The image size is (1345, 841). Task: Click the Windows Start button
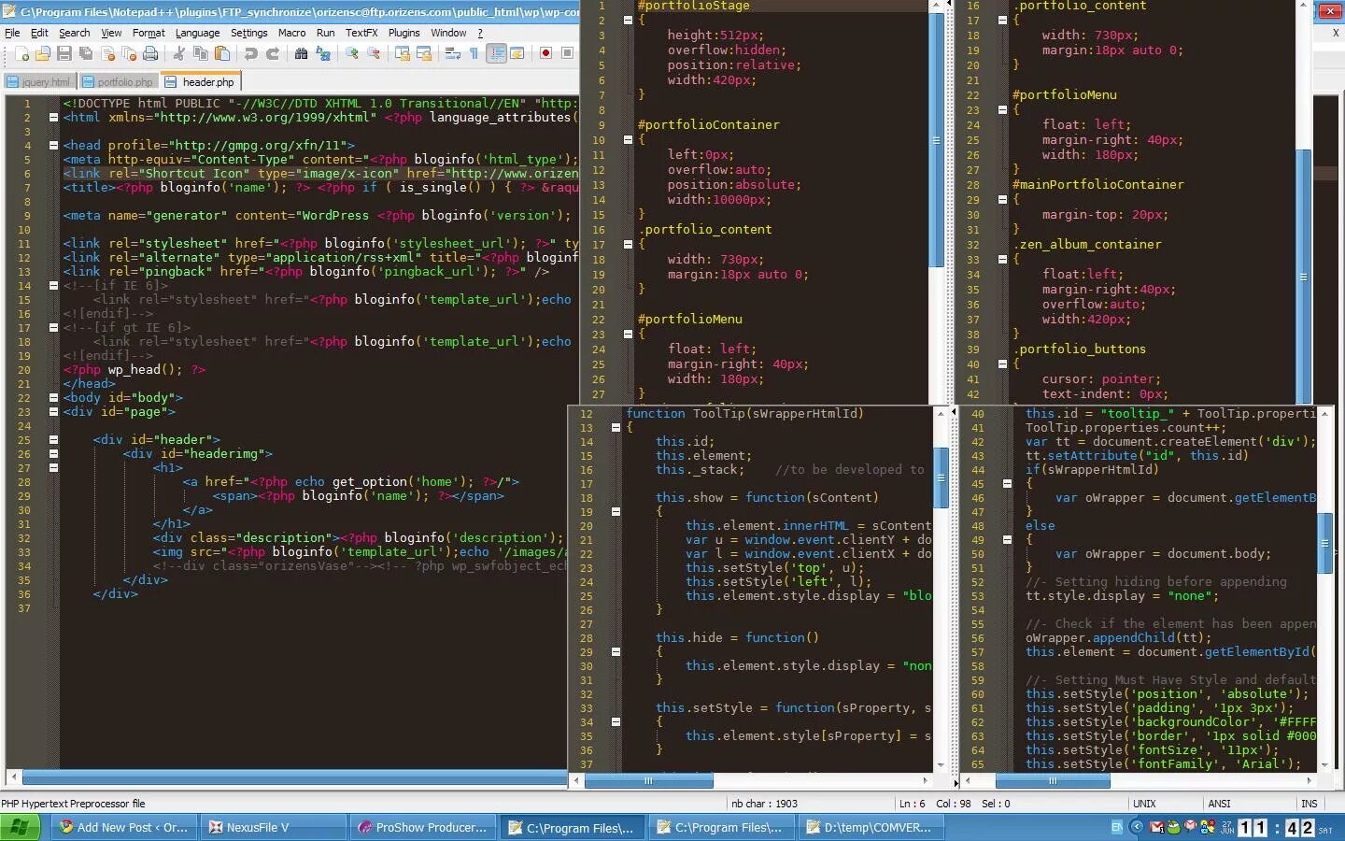[21, 827]
